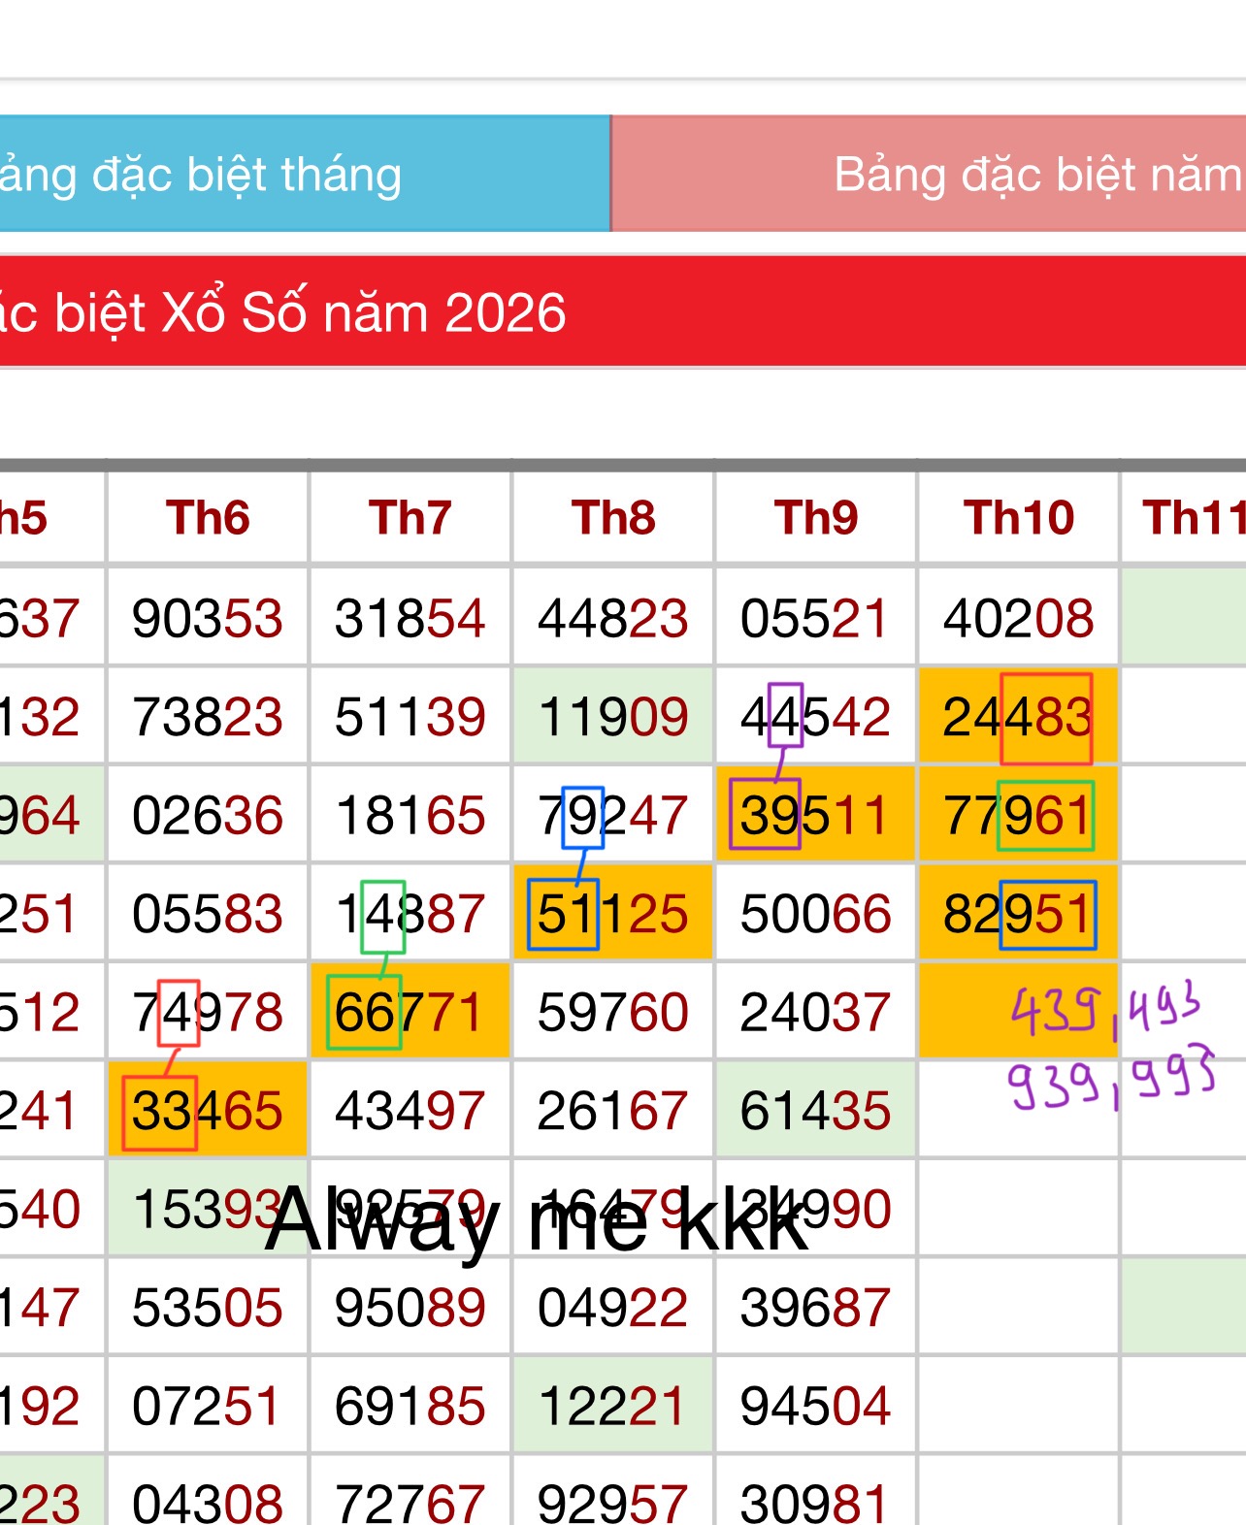1246x1525 pixels.
Task: Select the Th7 column header
Action: 410,517
